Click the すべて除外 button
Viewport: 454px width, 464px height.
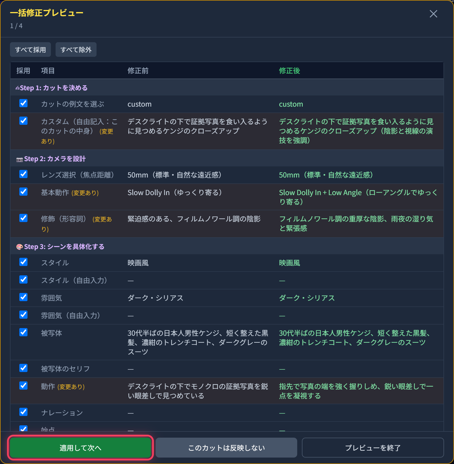tap(76, 50)
